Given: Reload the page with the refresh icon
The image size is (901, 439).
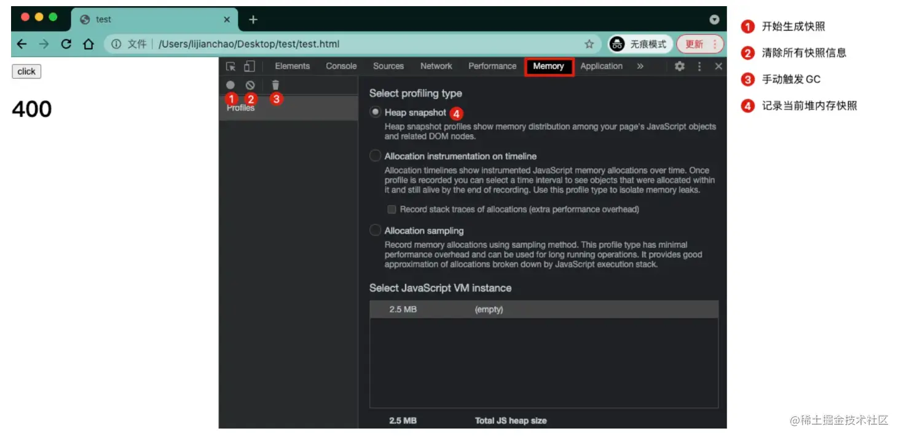Looking at the screenshot, I should point(66,44).
